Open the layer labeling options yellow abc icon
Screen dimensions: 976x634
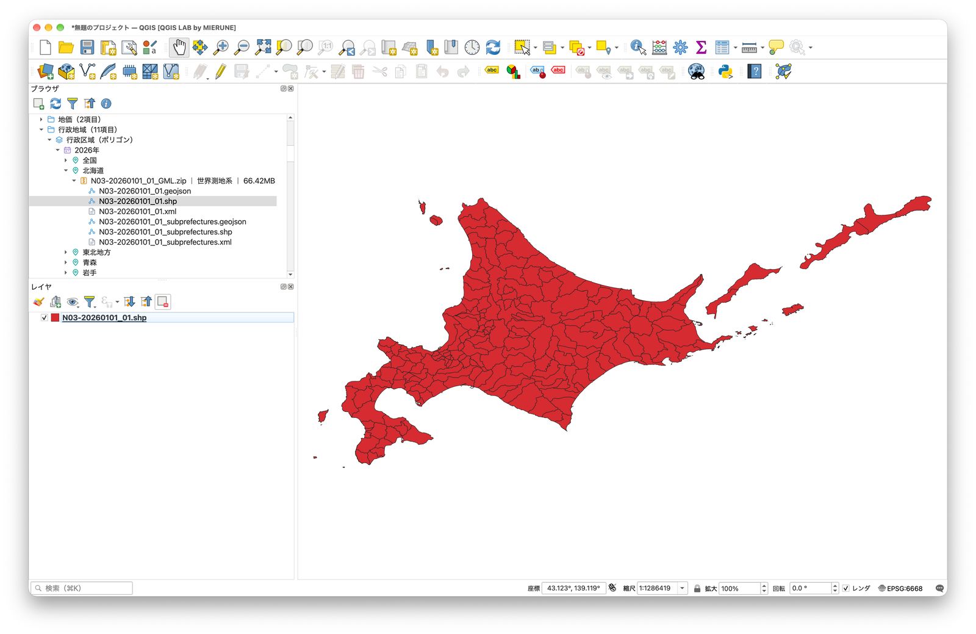click(492, 71)
